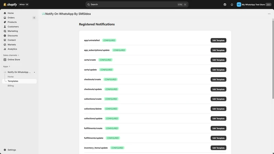Viewport: 274px width, 154px height.
Task: Click the page vertical scrollbar
Action: point(273,59)
